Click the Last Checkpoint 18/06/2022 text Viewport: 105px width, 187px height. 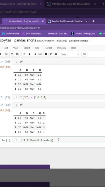coord(52,41)
